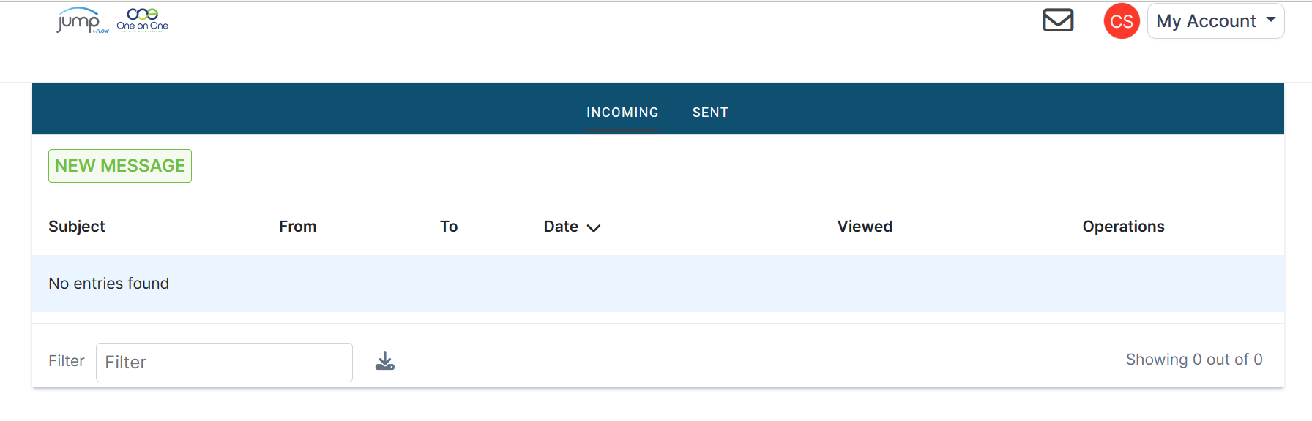Click the Jump Flow logo
This screenshot has width=1312, height=421.
point(83,20)
